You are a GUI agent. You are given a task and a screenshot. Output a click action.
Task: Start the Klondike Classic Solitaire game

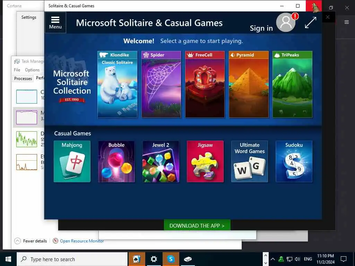click(117, 85)
